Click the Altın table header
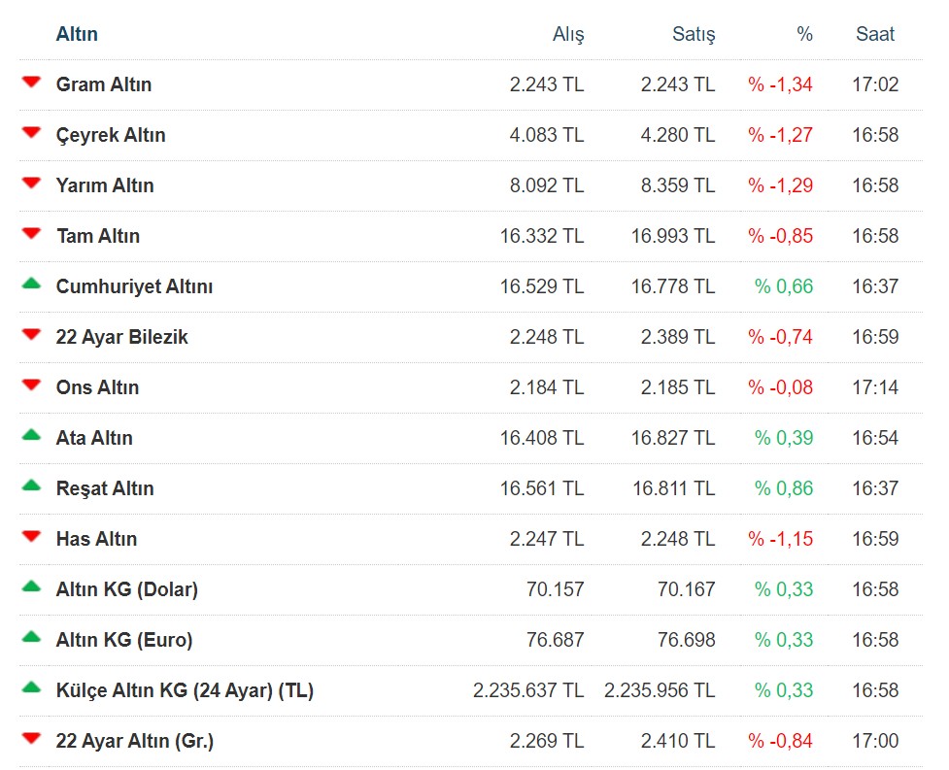 [x=77, y=34]
